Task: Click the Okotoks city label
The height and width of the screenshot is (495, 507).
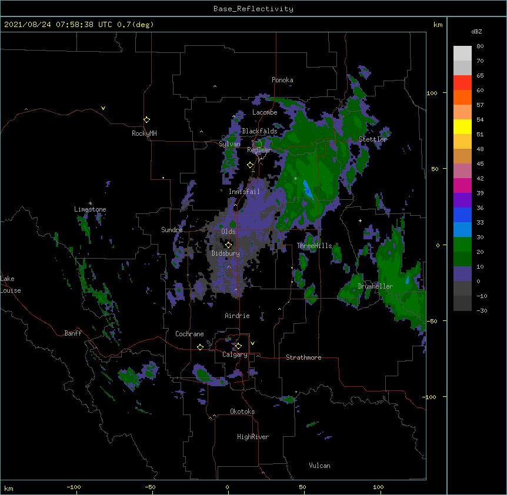Action: click(242, 412)
